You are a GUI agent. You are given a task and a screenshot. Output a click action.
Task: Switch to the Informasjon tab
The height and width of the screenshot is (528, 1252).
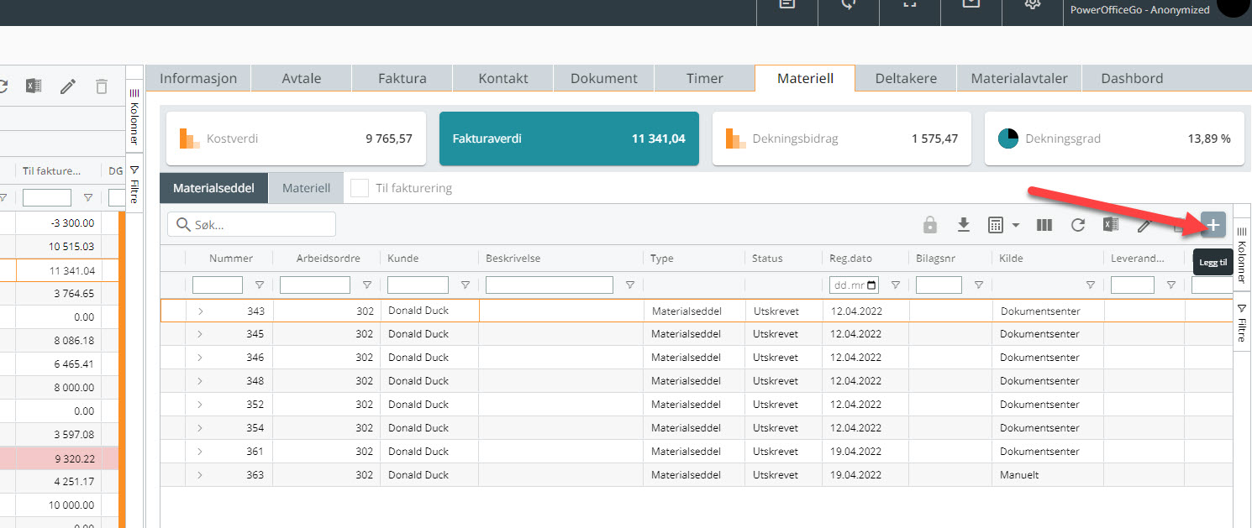click(x=198, y=78)
